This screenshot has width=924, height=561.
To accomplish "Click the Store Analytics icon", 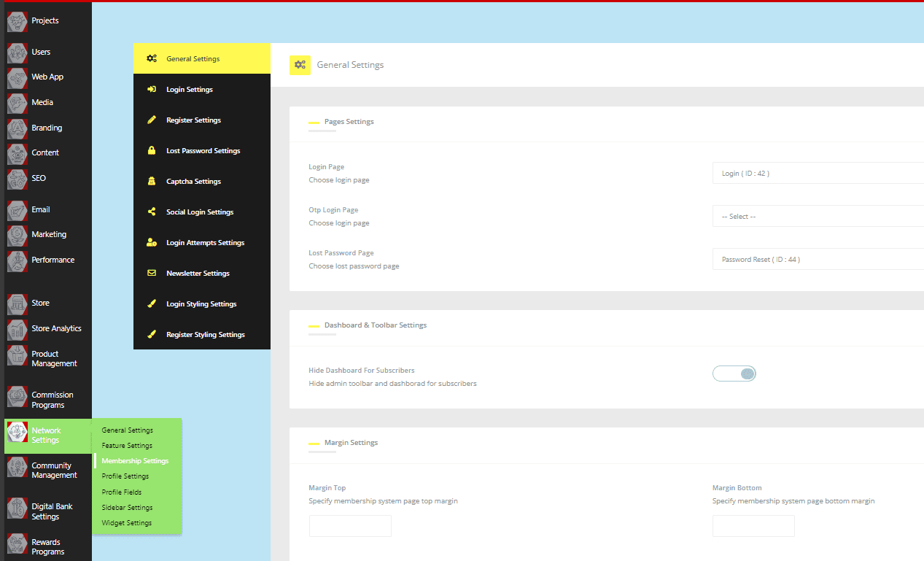I will (17, 329).
